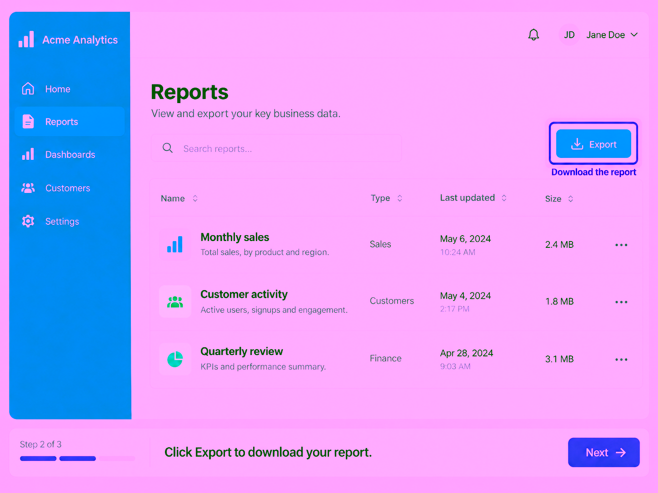Click the 1.8 MB size value
Screen dimensions: 658x493
point(559,301)
